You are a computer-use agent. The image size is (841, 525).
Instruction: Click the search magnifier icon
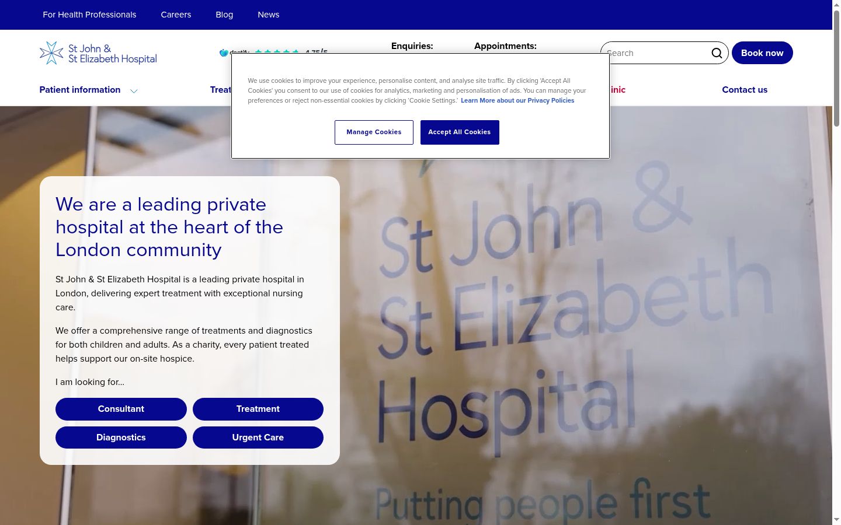click(717, 53)
